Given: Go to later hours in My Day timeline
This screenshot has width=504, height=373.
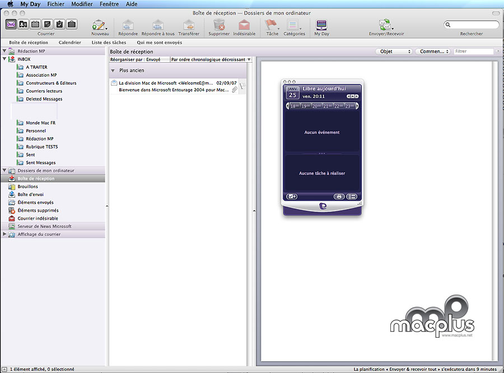Looking at the screenshot, I should (x=357, y=106).
